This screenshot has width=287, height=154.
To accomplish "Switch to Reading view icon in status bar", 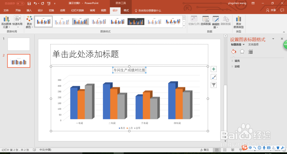I will pyautogui.click(x=233, y=150).
